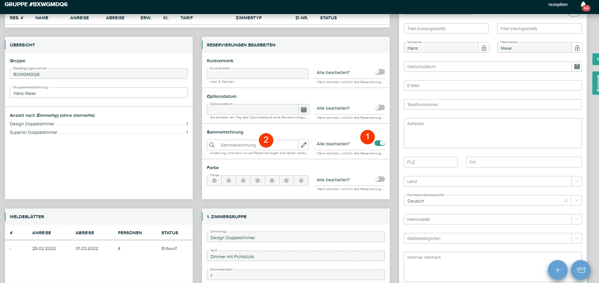Image resolution: width=599 pixels, height=283 pixels.
Task: Disable Alle bearbeiten for Sammelrechnung
Action: (x=380, y=143)
